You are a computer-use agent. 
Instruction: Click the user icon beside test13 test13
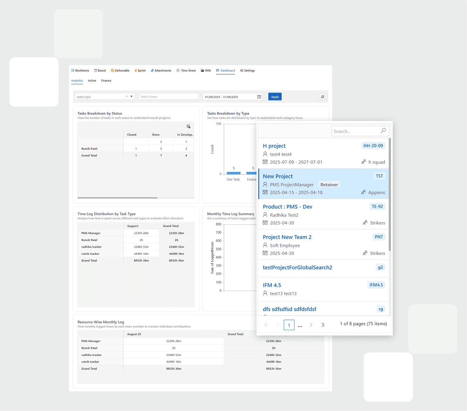(265, 293)
